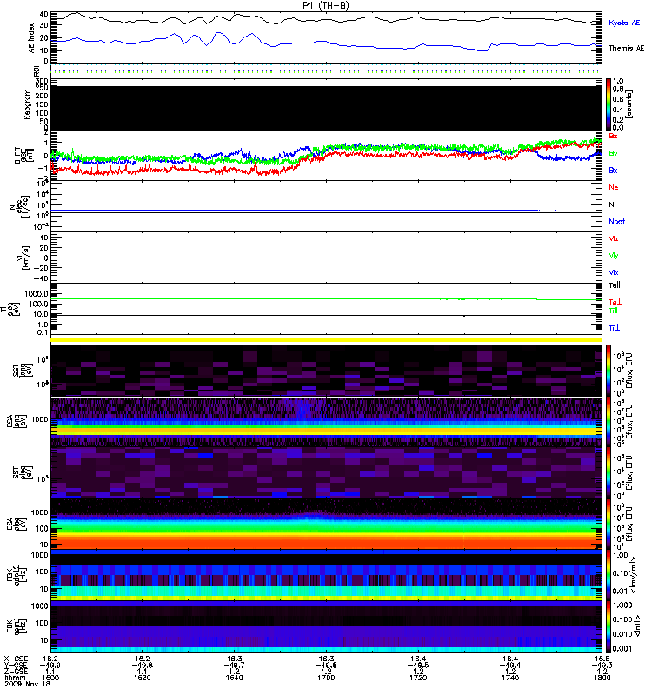The image size is (652, 696).
Task: Click the Y-GSE value -49.3
Action: 602,666
